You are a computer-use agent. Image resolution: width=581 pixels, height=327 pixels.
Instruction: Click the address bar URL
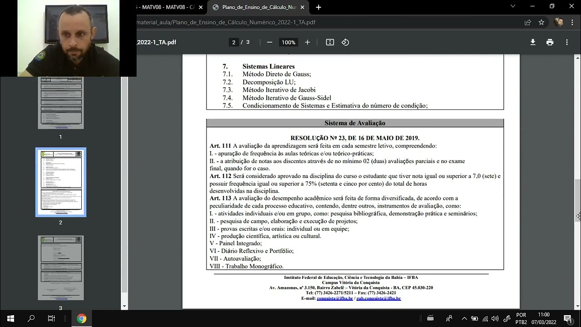click(226, 22)
